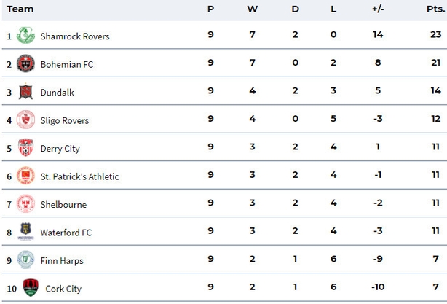Click the Dundalk club crest
Viewport: 447px width, 304px height.
click(x=25, y=91)
